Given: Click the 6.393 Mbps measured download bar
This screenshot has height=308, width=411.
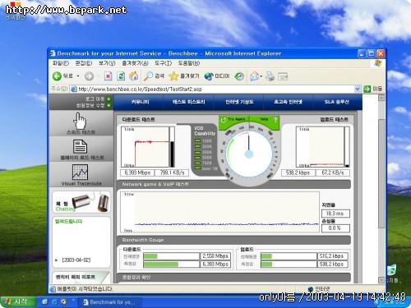Looking at the screenshot, I should tap(172, 264).
